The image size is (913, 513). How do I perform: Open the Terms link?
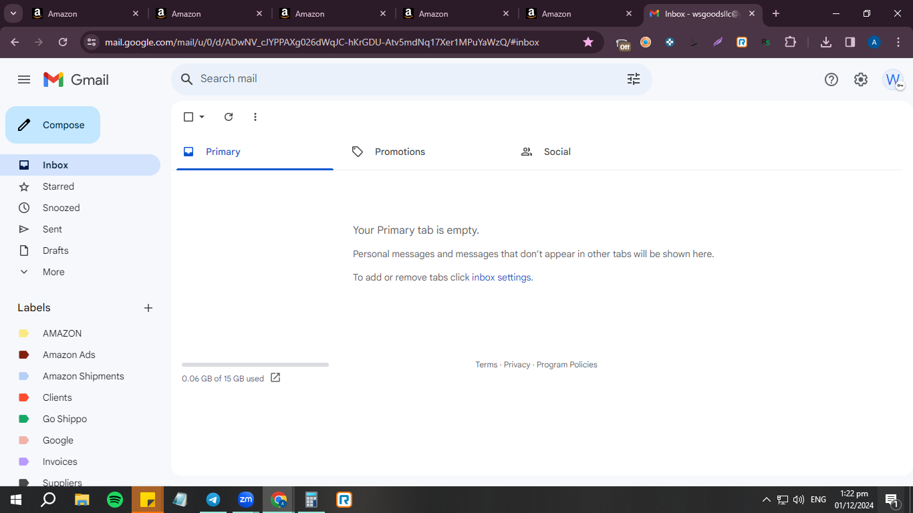486,365
